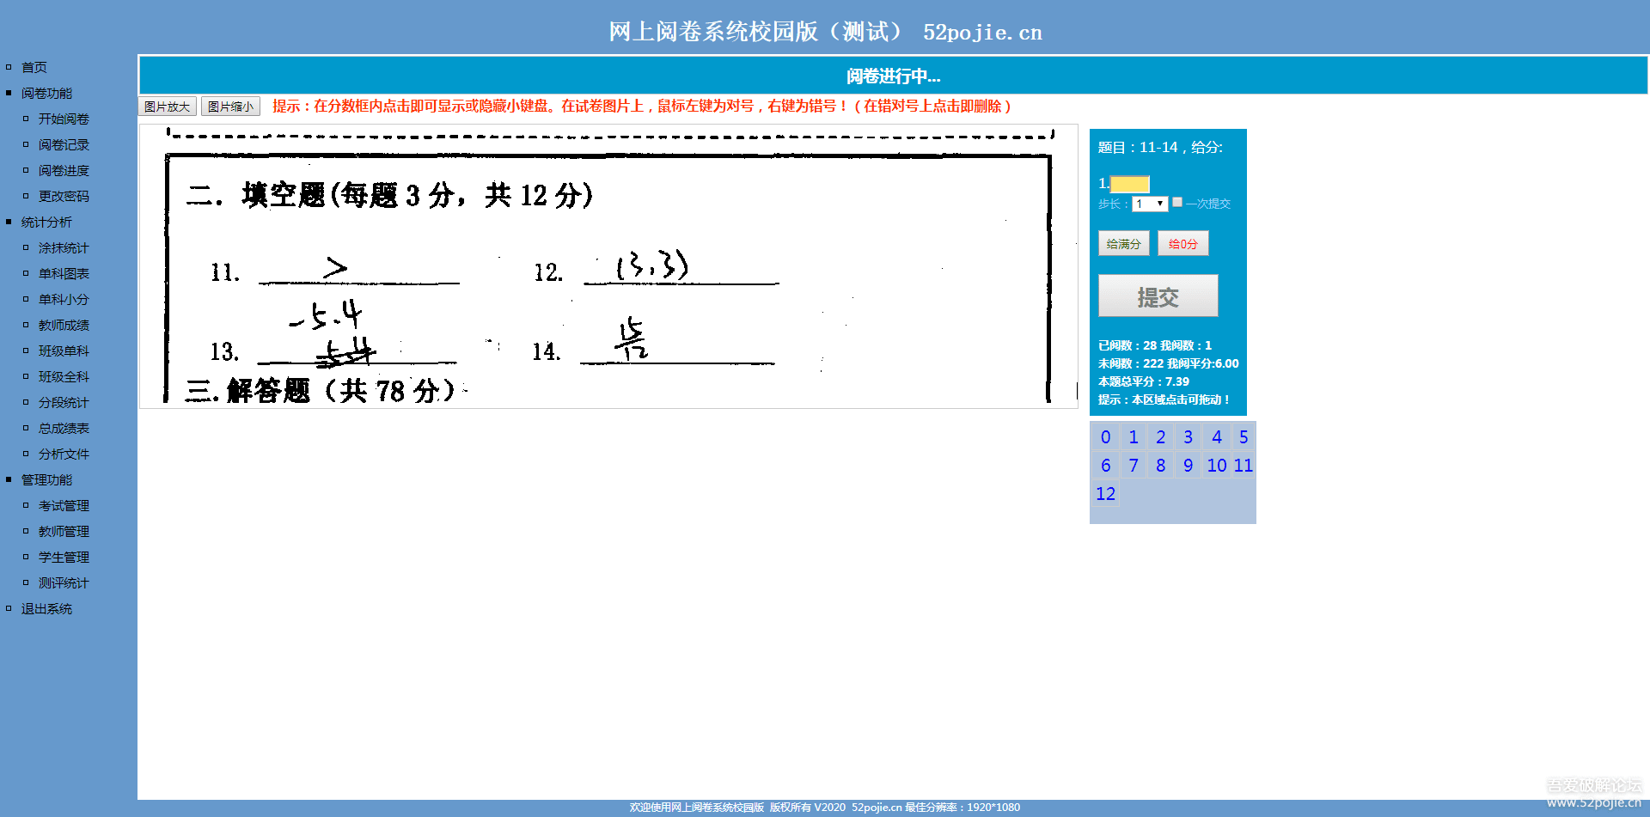This screenshot has height=817, width=1650.
Task: Click number 5 on the score keypad
Action: 1243,436
